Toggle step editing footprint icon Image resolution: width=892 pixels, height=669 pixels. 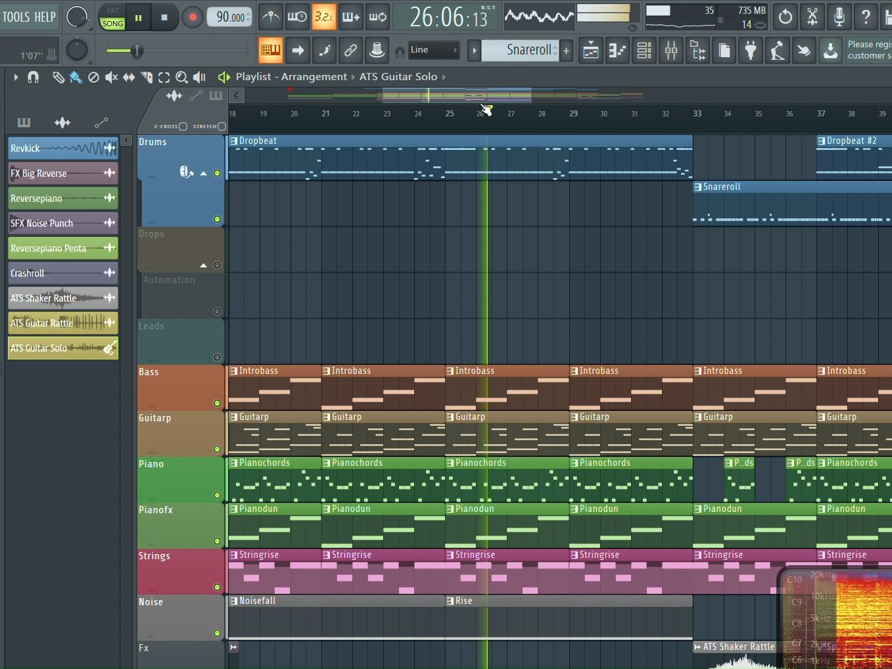click(x=323, y=50)
